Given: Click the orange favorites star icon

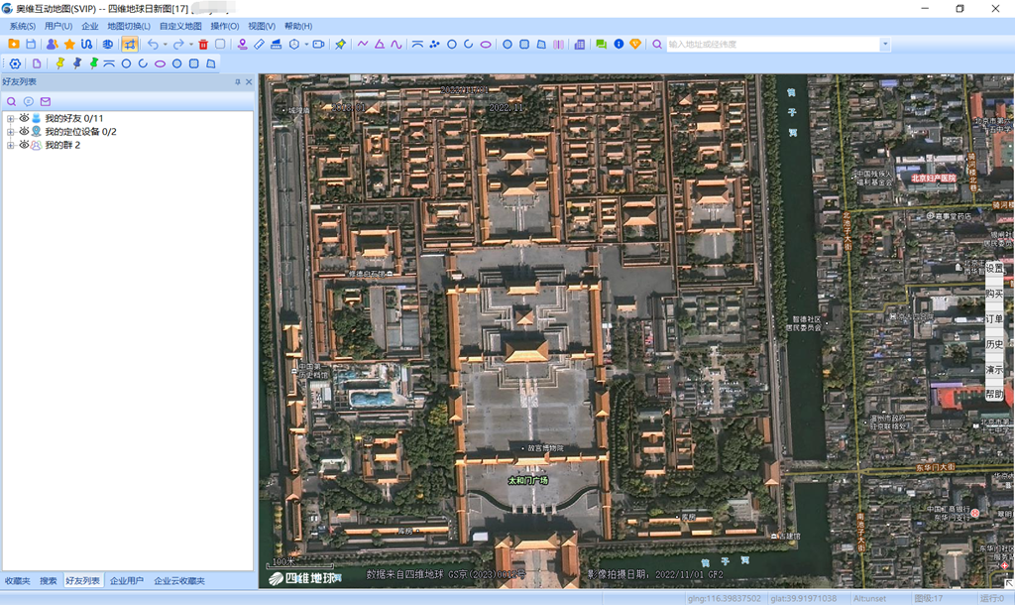Looking at the screenshot, I should tap(69, 44).
